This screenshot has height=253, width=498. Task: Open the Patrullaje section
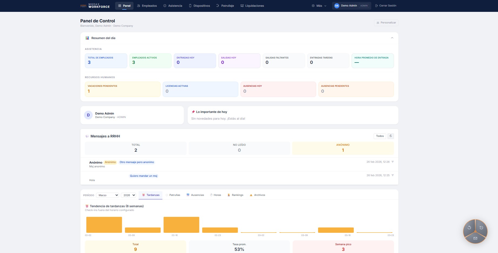(217, 5)
